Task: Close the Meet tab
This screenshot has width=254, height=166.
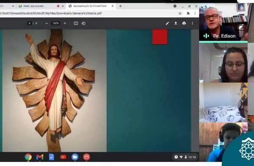Action: click(63, 6)
